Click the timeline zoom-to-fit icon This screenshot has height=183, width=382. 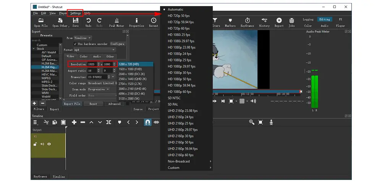tap(261, 122)
